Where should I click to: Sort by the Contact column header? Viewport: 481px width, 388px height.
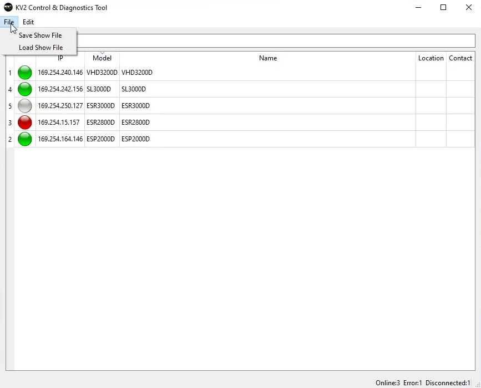[x=460, y=58]
